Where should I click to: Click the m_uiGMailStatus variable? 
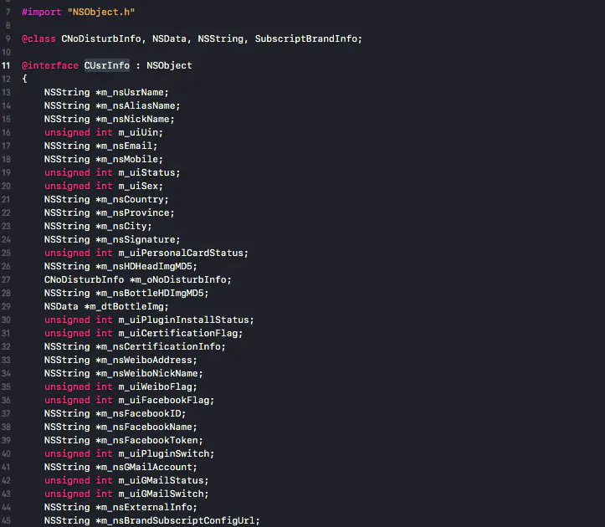click(x=162, y=480)
